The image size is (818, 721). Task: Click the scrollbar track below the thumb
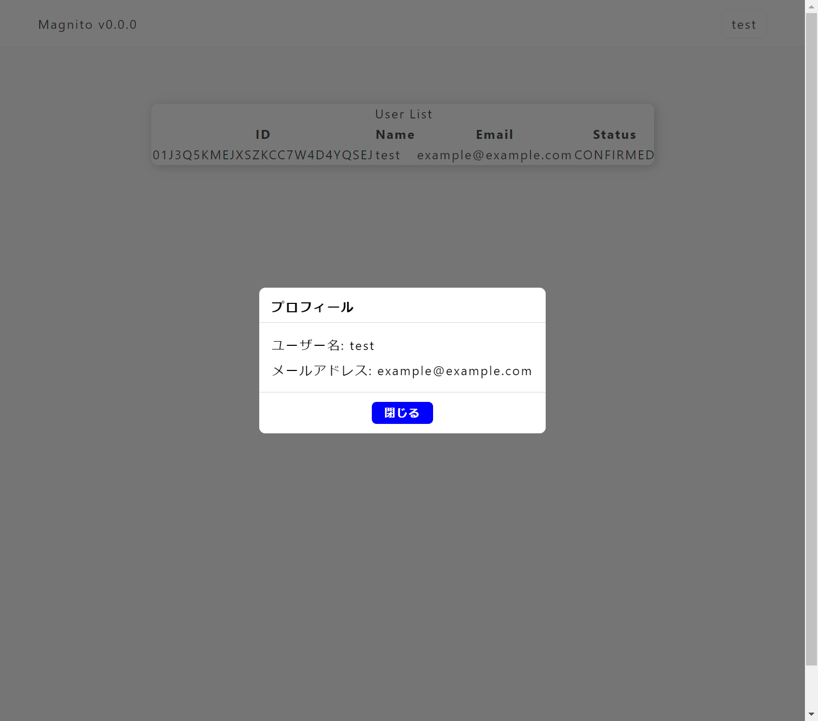811,686
